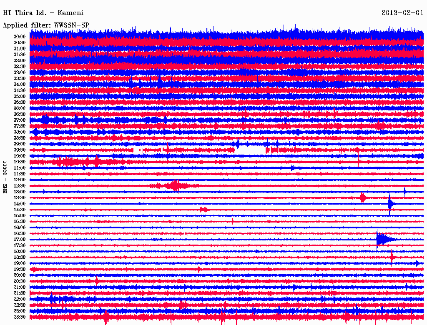Select the 19:30 time label
The height and width of the screenshot is (325, 427).
(x=20, y=269)
